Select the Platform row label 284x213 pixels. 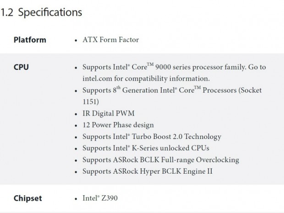coord(30,40)
